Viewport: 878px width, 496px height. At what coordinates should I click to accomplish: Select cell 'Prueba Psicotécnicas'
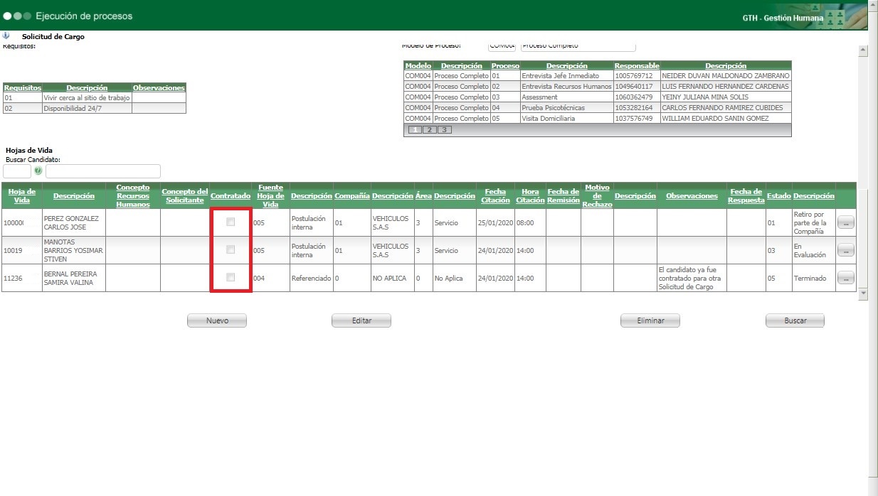click(x=566, y=107)
